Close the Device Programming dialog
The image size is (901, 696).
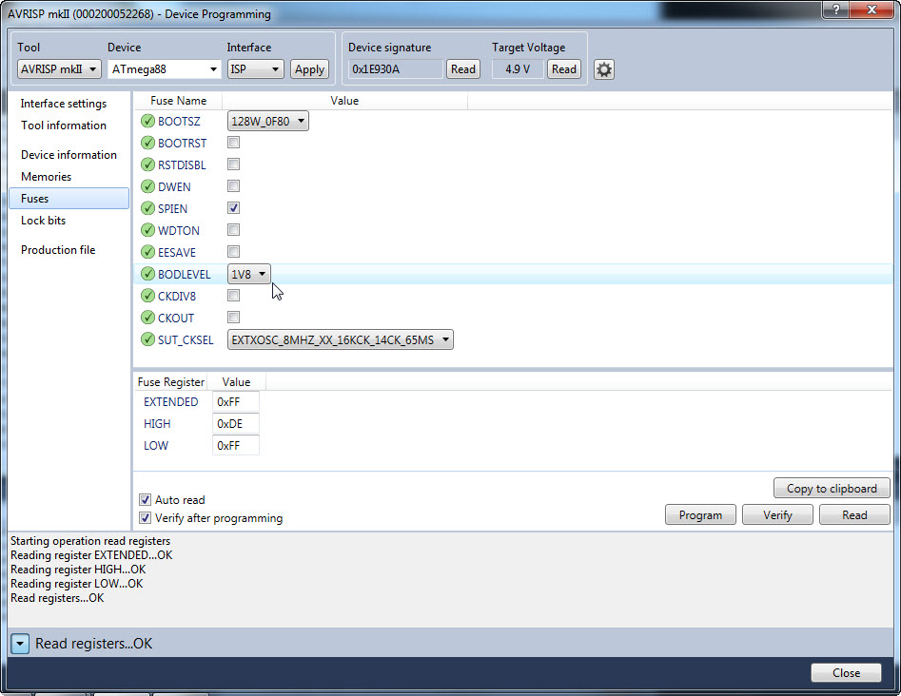click(847, 672)
